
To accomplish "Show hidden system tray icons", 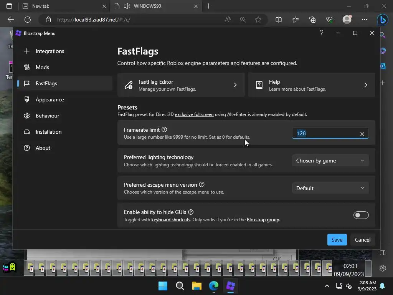I will [x=327, y=286].
